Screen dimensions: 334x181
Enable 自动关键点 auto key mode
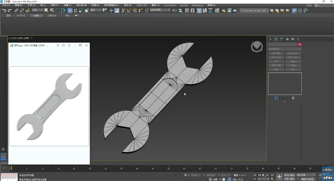tap(290, 175)
